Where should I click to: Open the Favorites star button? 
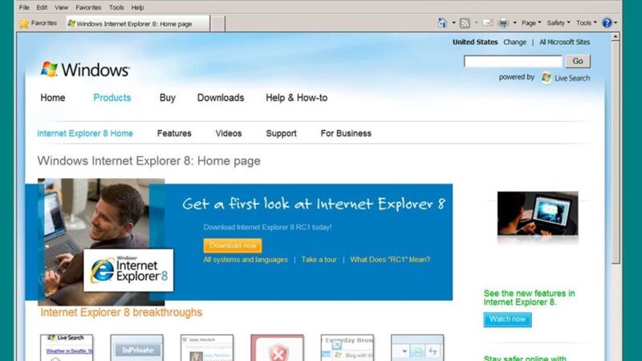(x=38, y=23)
